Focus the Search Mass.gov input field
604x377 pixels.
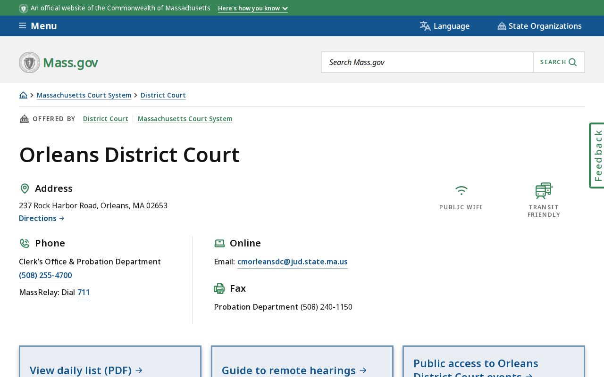click(x=427, y=62)
